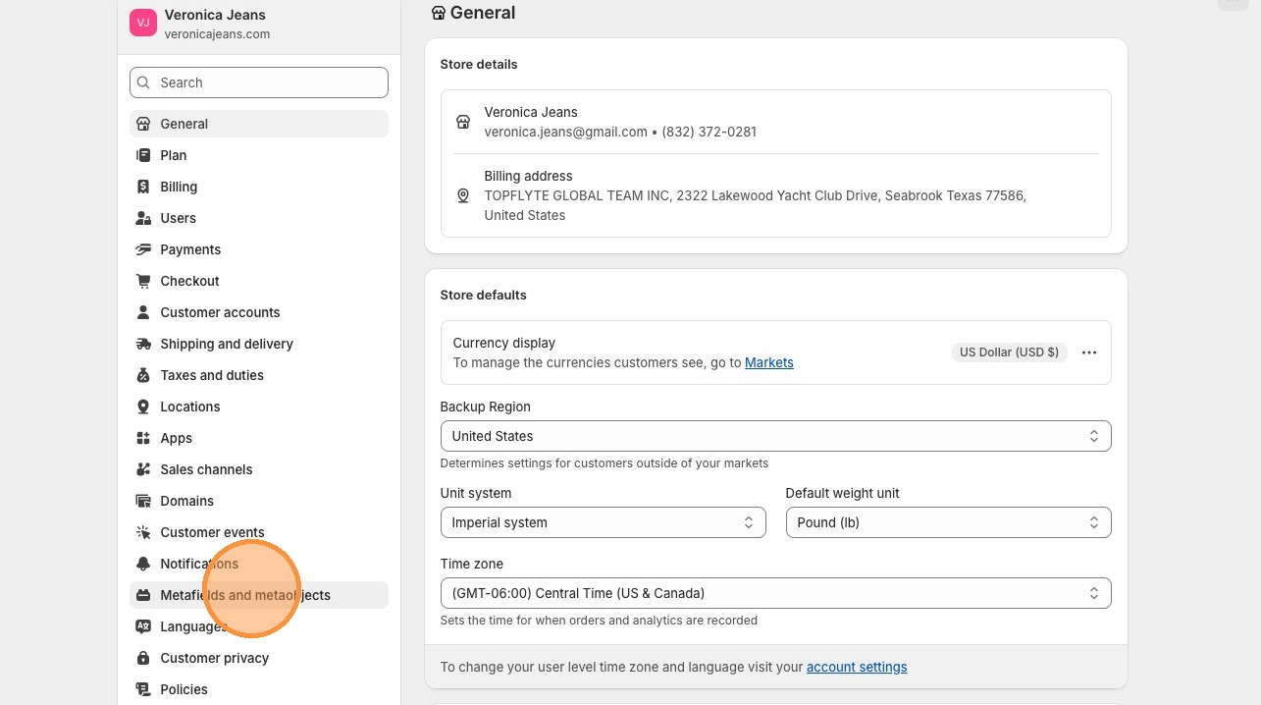Click the Locations pin icon
This screenshot has height=705, width=1261.
[x=143, y=407]
